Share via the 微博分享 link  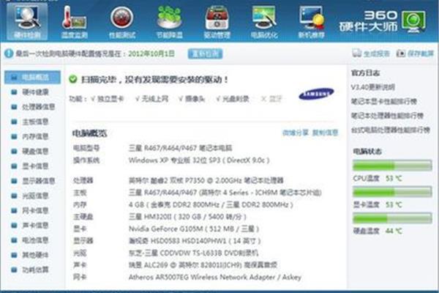296,133
